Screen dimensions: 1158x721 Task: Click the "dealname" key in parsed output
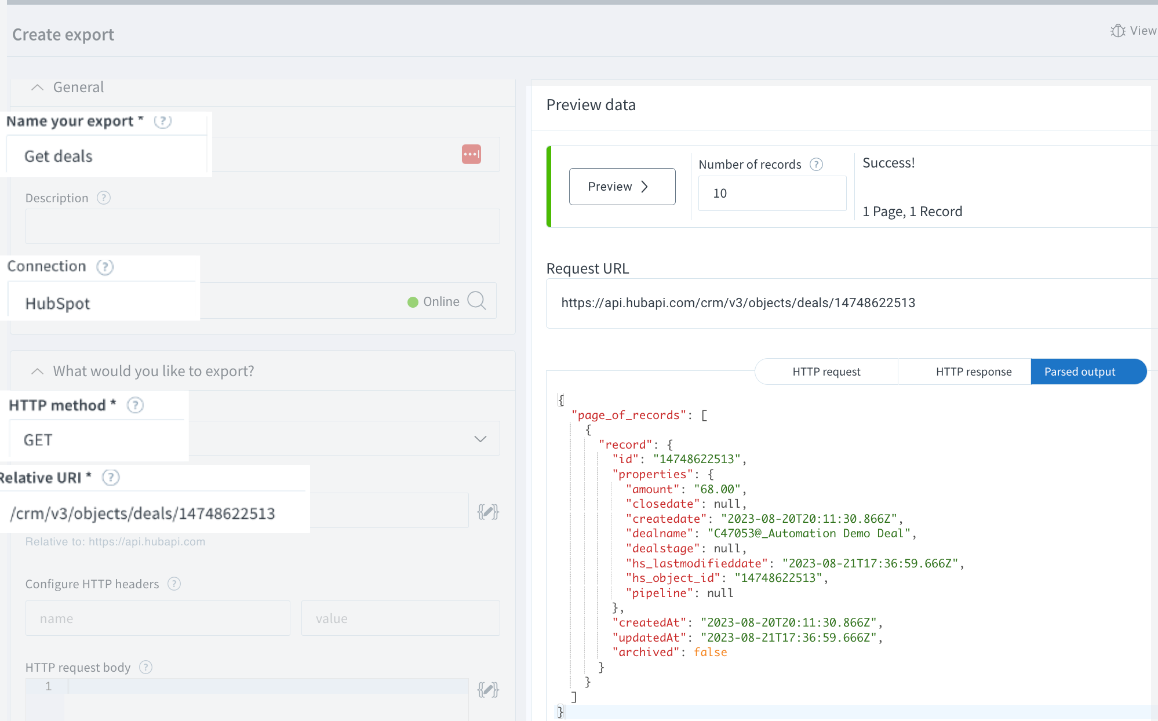tap(660, 533)
